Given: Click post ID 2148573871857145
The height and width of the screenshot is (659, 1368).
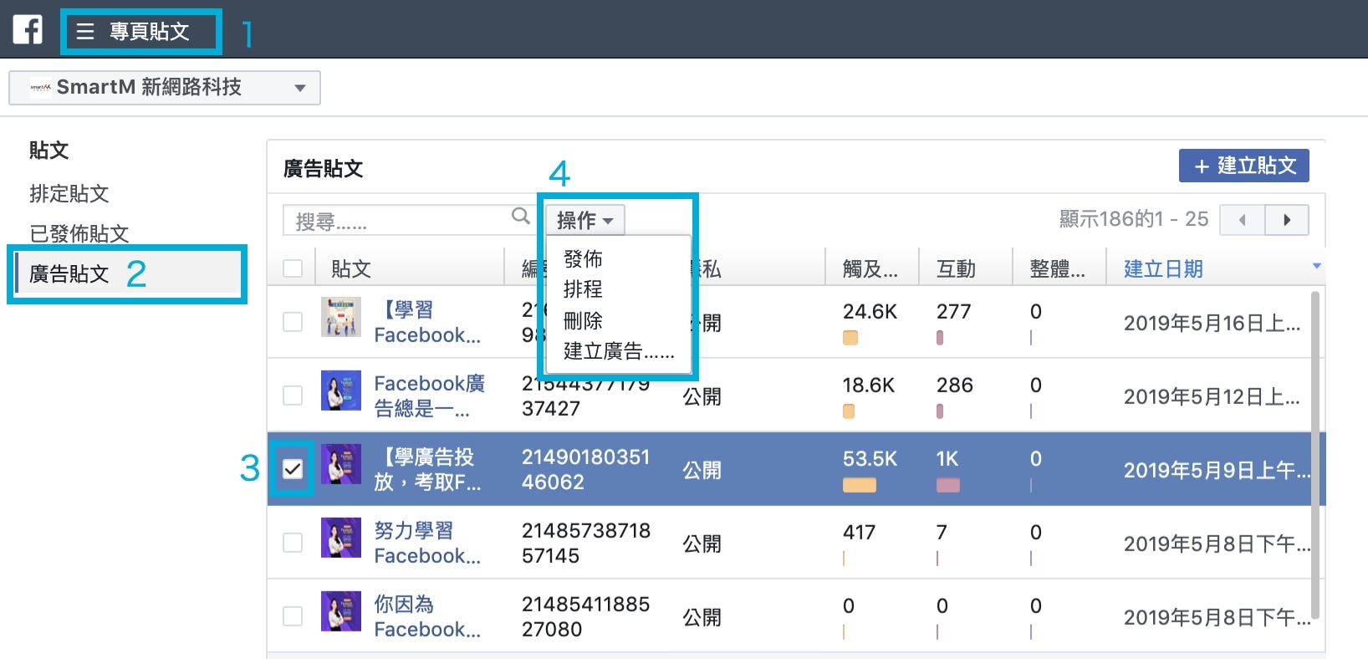Looking at the screenshot, I should [x=585, y=544].
